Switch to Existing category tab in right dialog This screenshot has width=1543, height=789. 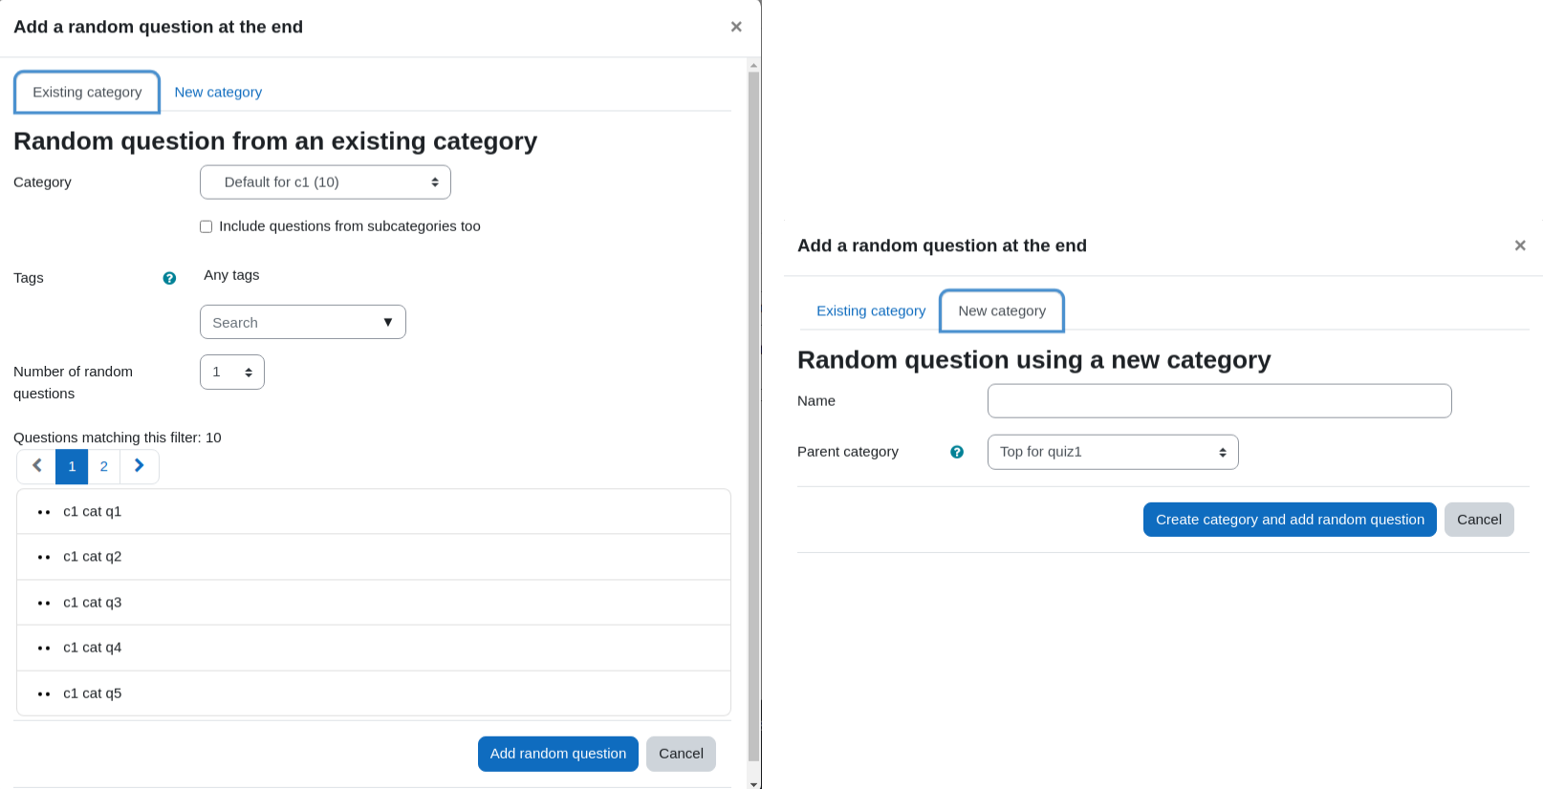[x=871, y=310]
